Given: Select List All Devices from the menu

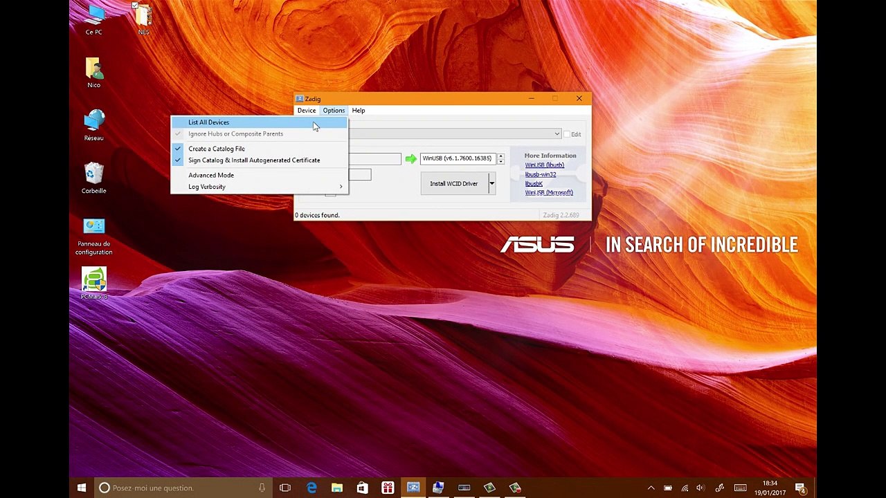Looking at the screenshot, I should point(208,122).
